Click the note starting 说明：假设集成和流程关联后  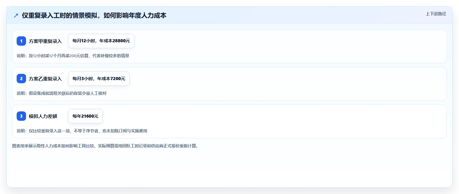coord(62,93)
